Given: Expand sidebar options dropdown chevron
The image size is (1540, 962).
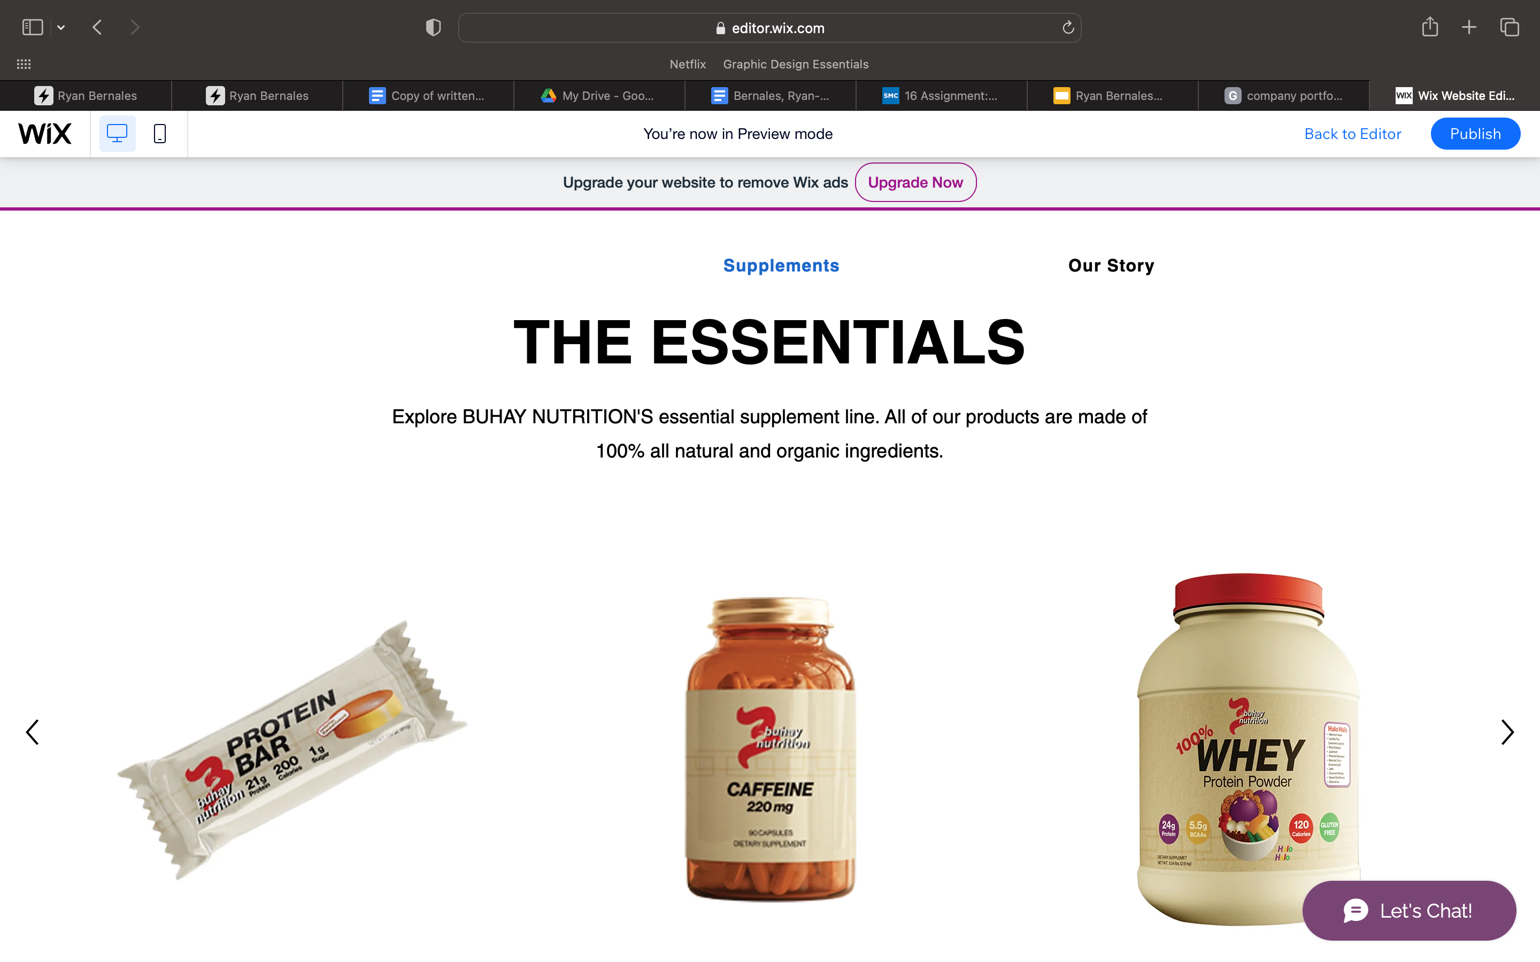Looking at the screenshot, I should tap(61, 27).
